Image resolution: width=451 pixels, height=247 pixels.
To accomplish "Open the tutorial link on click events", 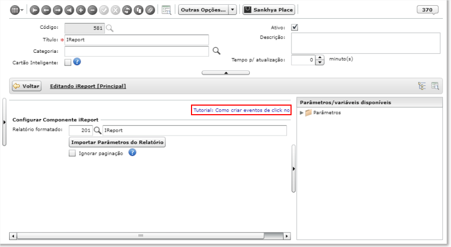I will (241, 110).
